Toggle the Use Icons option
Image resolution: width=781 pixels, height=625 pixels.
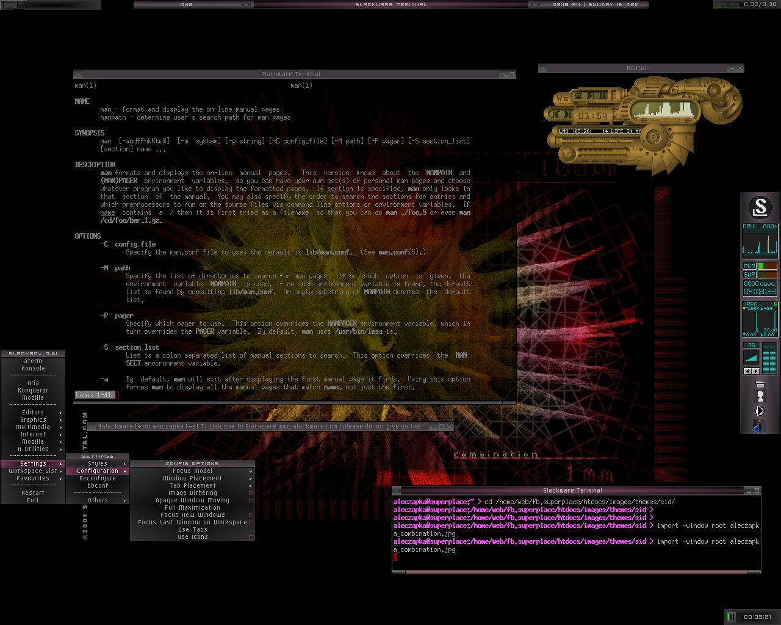(192, 537)
